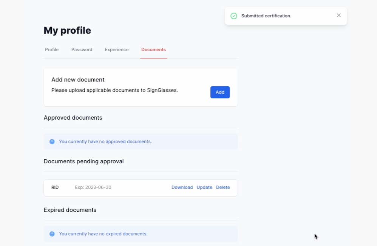Viewport: 377px width, 246px height.
Task: Click the Exp: 2023-06-30 expiry date
Action: [x=93, y=187]
